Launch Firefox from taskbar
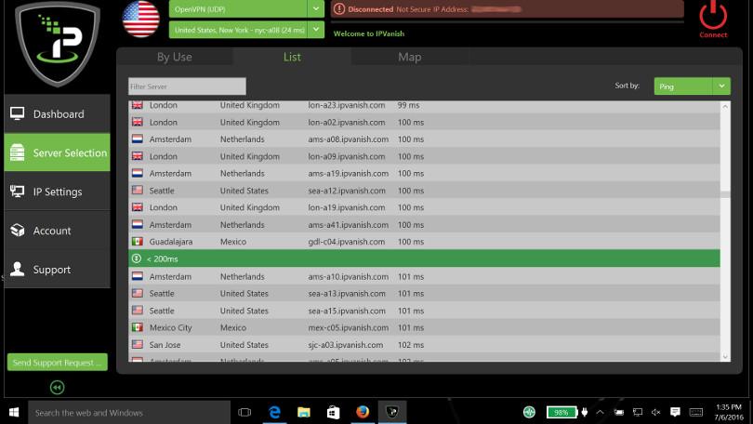The height and width of the screenshot is (424, 753). click(x=363, y=412)
